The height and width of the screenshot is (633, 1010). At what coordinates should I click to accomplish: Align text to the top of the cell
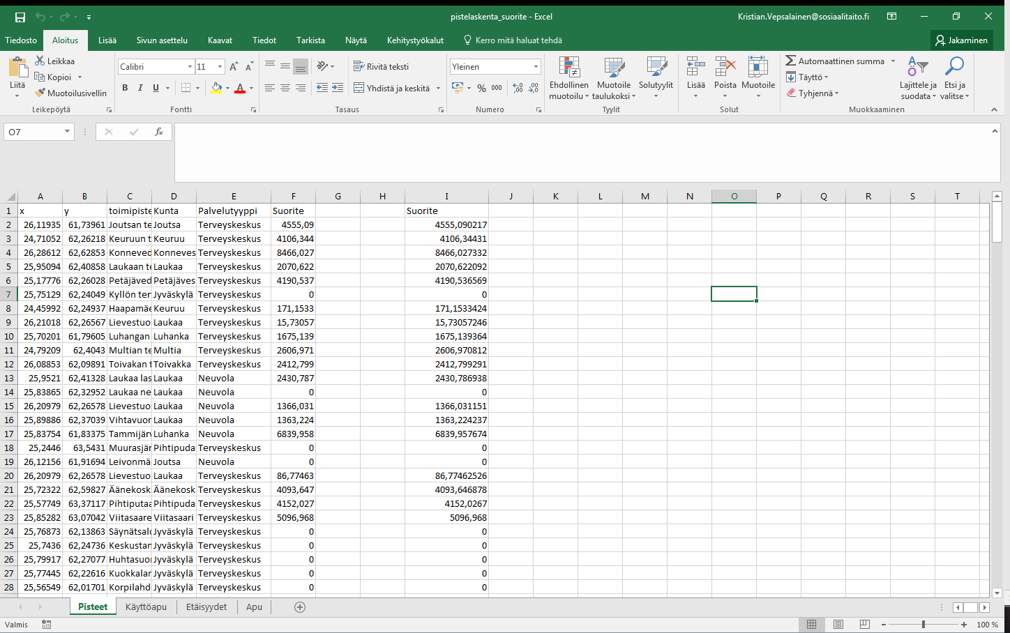270,66
